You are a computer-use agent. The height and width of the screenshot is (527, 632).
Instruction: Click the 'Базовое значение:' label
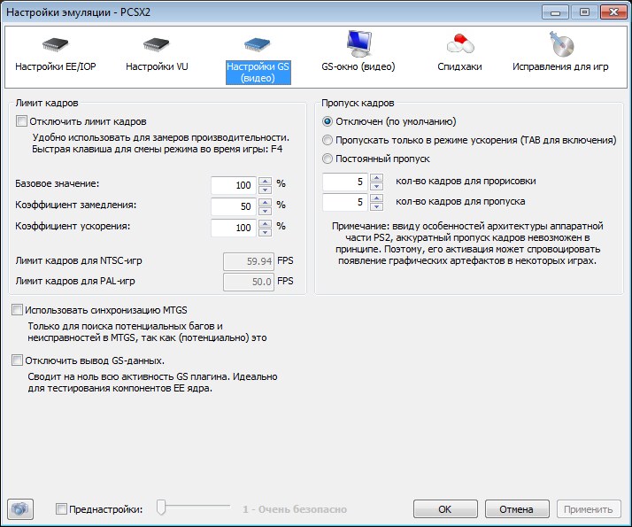click(x=57, y=183)
